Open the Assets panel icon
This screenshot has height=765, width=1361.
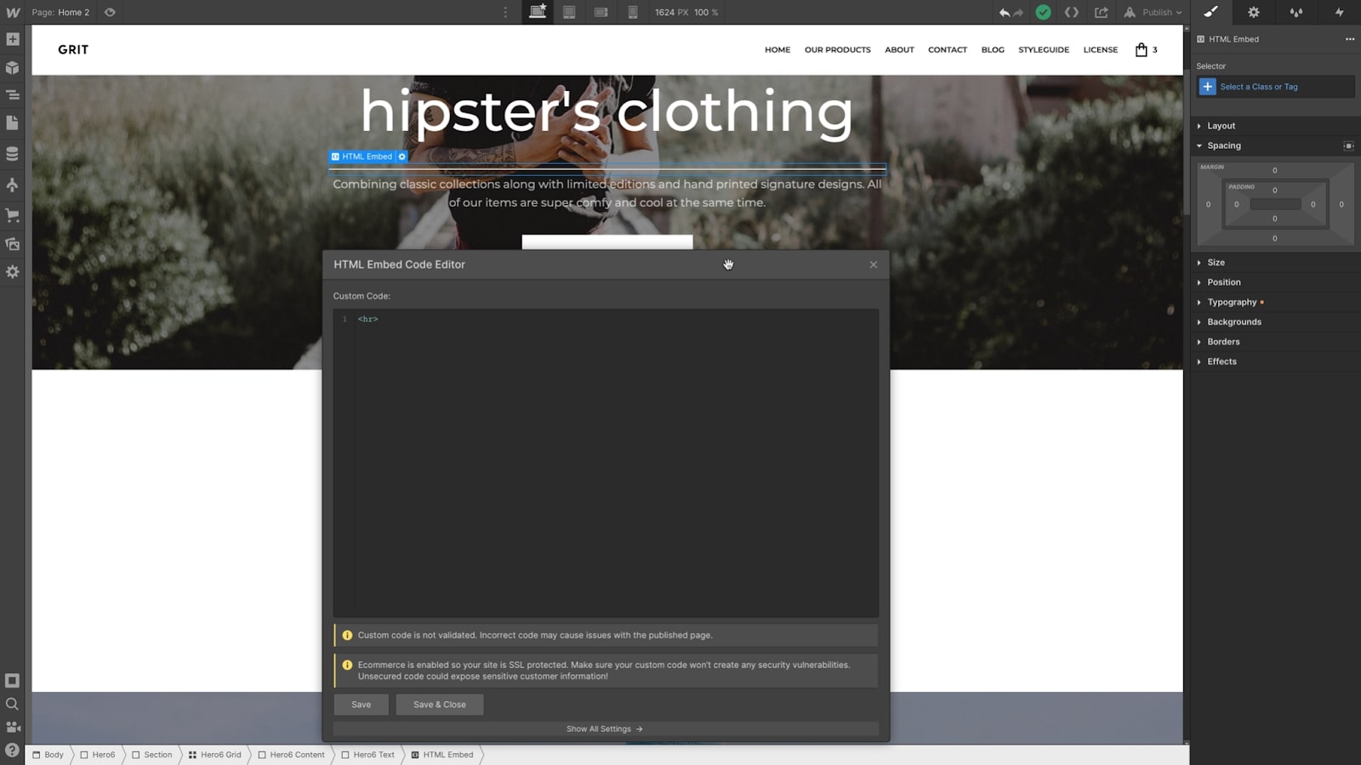pyautogui.click(x=12, y=244)
